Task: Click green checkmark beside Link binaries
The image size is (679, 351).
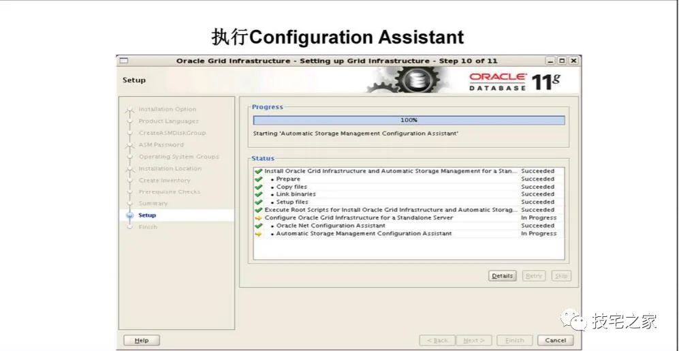Action: [x=259, y=194]
